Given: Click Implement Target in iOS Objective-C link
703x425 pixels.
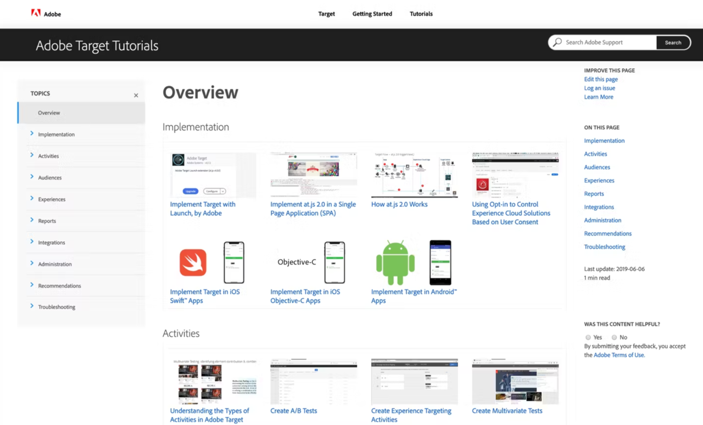Looking at the screenshot, I should 305,296.
